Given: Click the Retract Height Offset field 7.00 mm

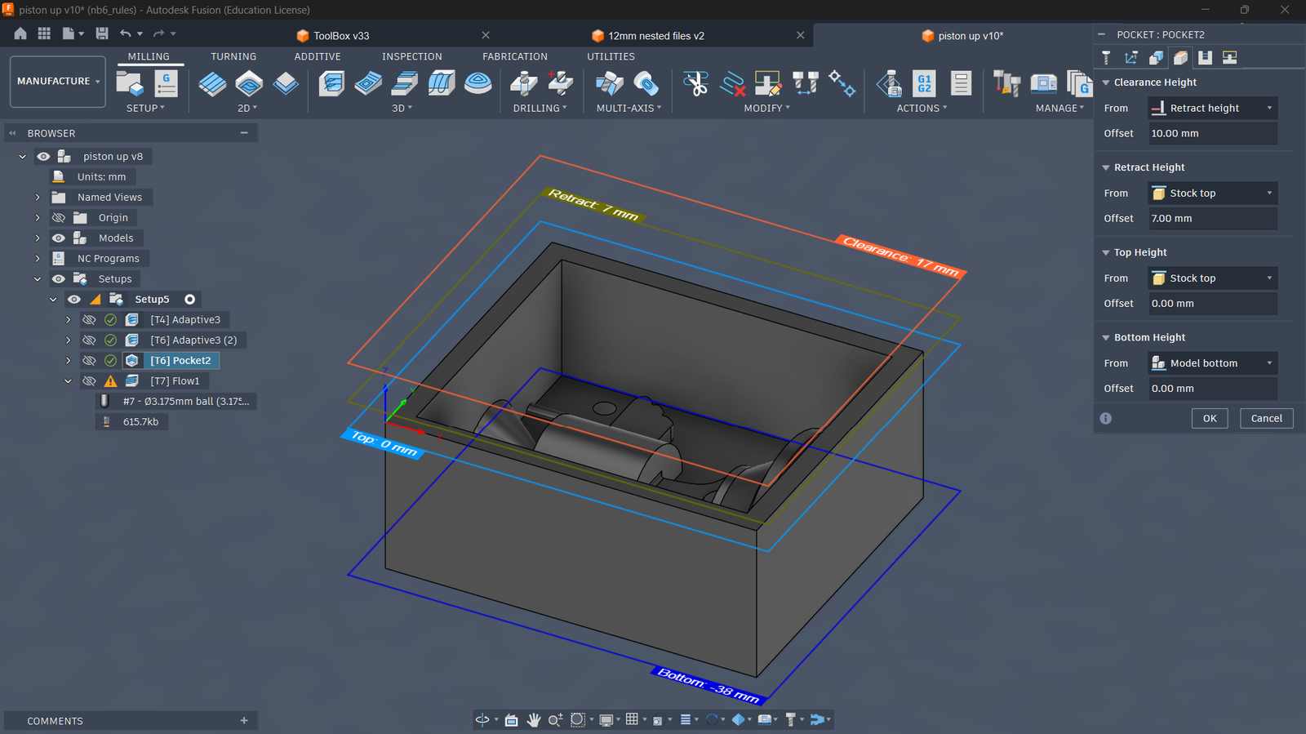Looking at the screenshot, I should point(1212,218).
